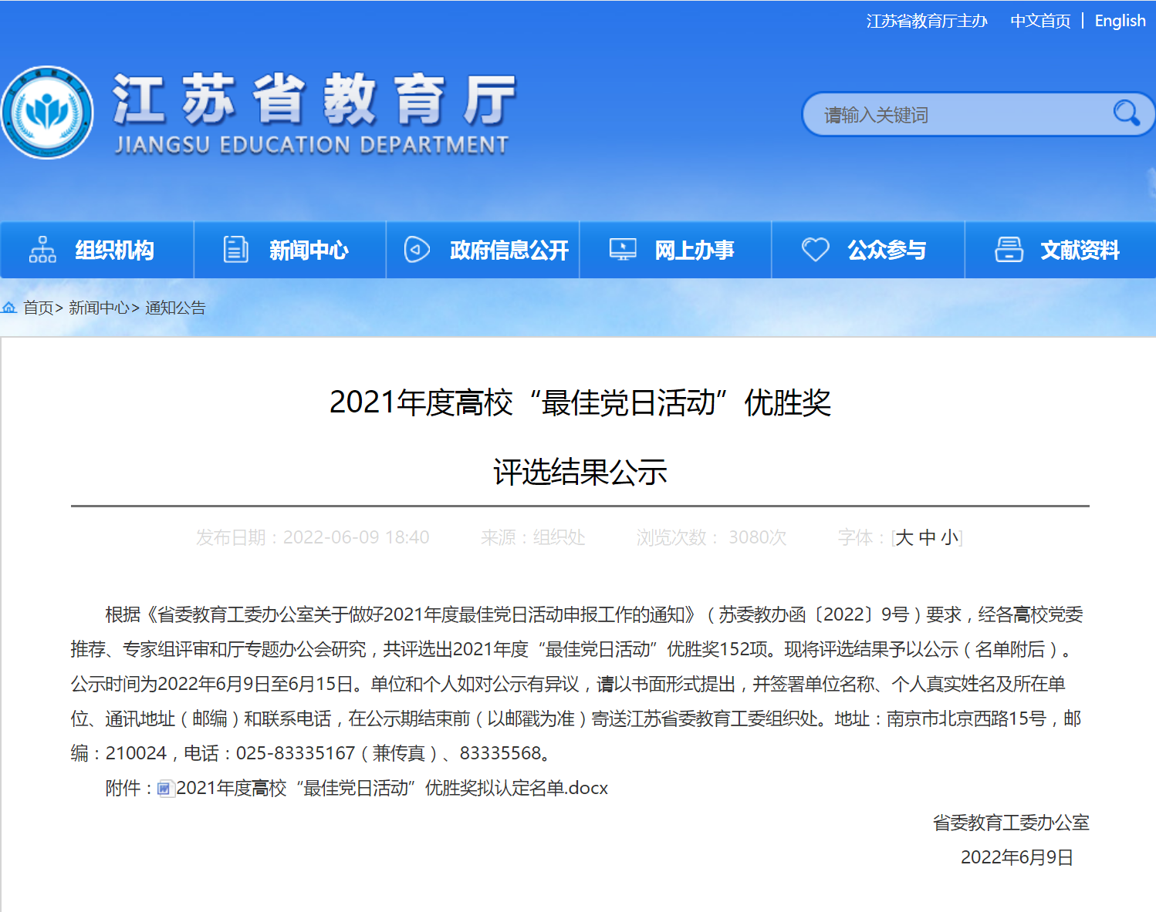Click the Word file icon next to attachment
Screen dimensions: 1156x912
(164, 789)
